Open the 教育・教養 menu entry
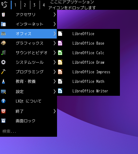Viewport: 138px width, 154px height. 28,81
